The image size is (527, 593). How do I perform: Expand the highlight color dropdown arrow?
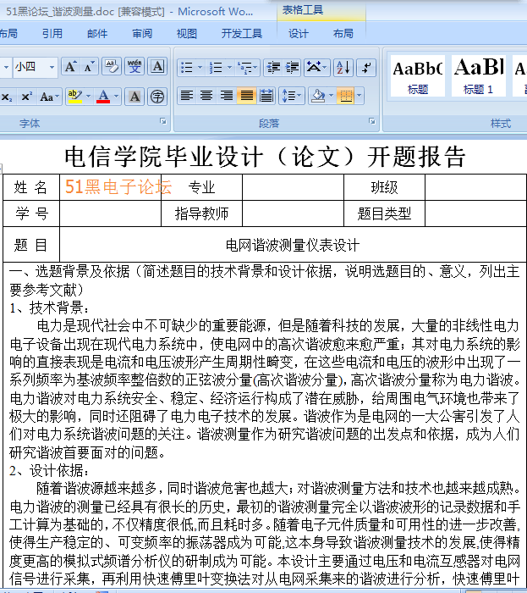[x=88, y=97]
